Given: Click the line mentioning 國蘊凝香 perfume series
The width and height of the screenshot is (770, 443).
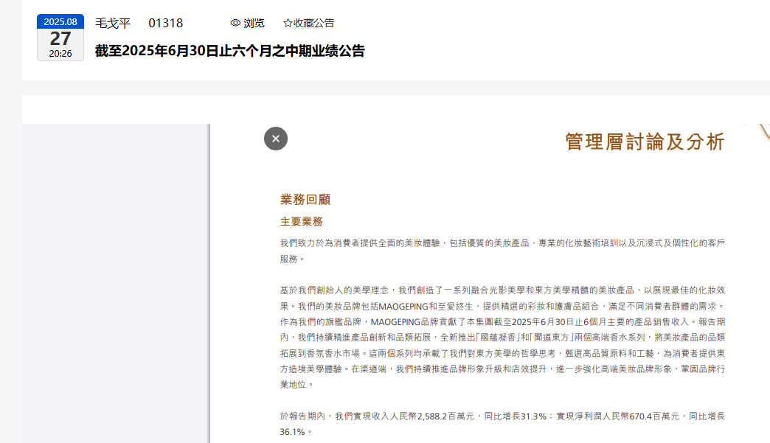Looking at the screenshot, I should [x=502, y=338].
